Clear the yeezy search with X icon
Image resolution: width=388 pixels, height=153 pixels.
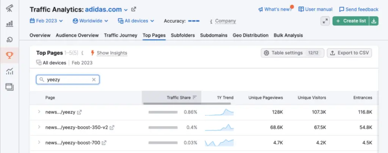94,80
